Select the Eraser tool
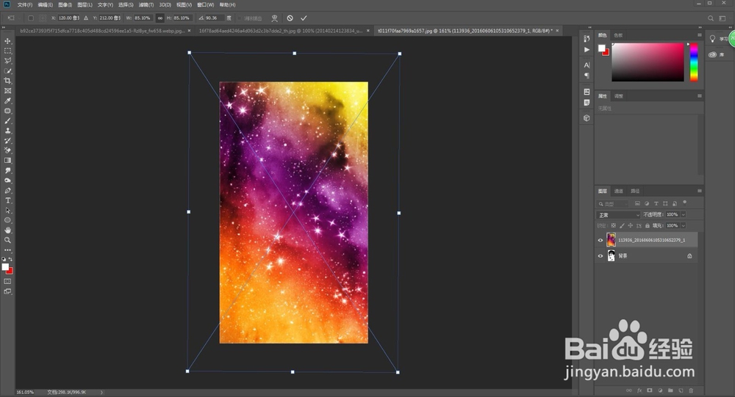 tap(7, 150)
